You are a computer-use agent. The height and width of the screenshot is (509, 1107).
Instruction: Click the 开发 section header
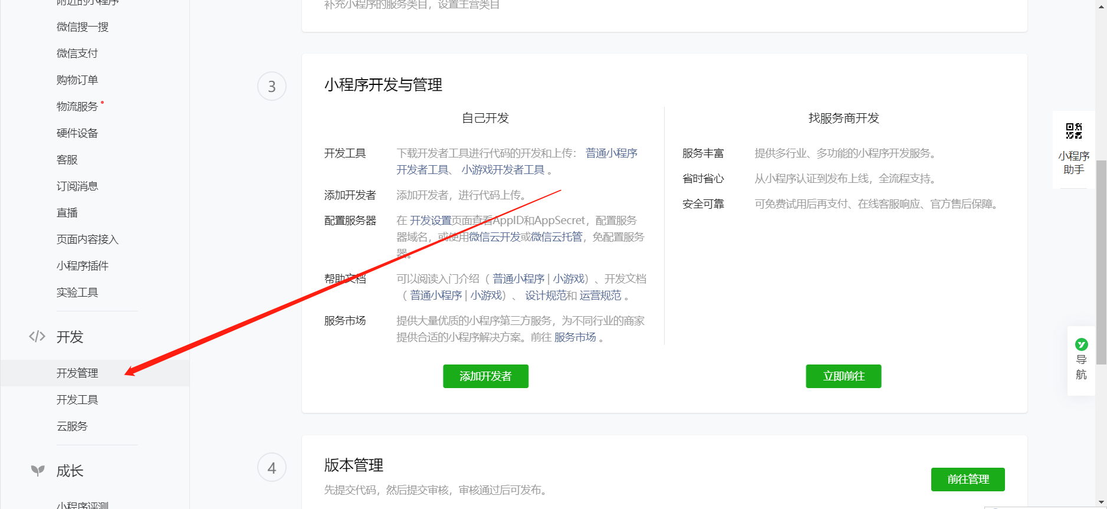[x=70, y=337]
